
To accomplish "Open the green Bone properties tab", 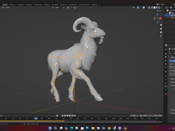I will coord(166,90).
